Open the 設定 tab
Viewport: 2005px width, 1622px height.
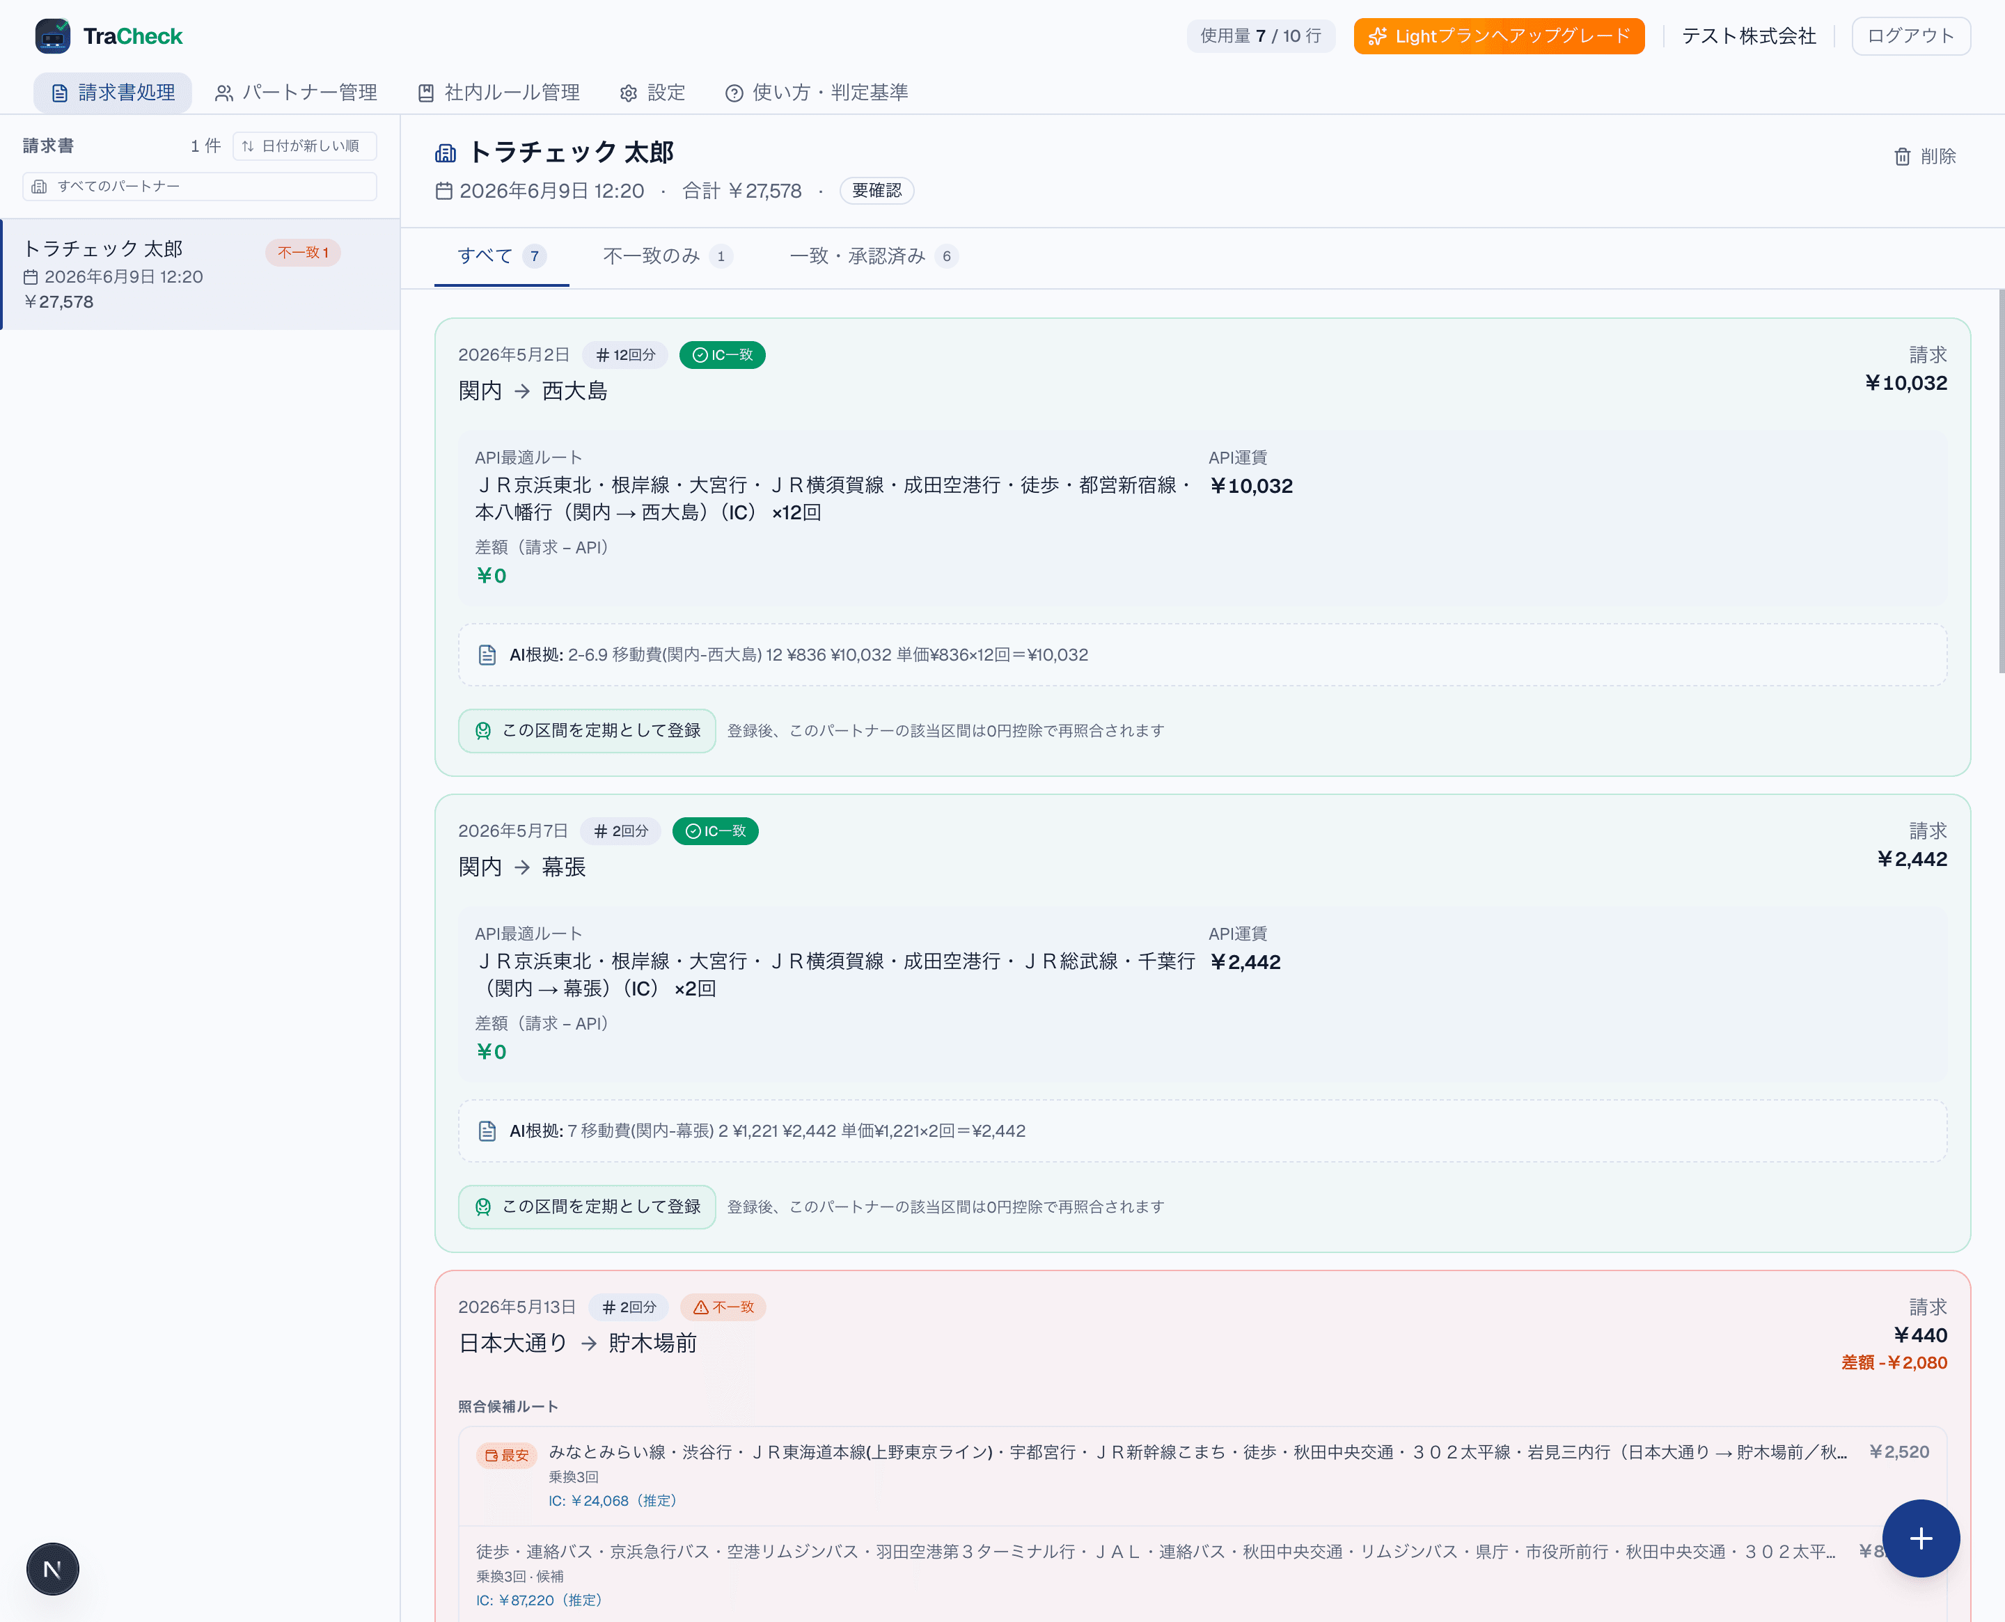[653, 93]
